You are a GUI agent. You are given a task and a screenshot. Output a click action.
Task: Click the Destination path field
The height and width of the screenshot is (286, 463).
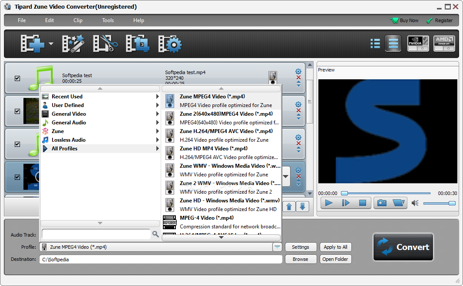pyautogui.click(x=161, y=260)
